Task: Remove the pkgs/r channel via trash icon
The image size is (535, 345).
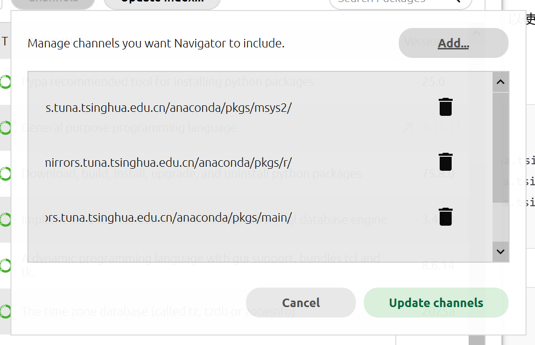Action: (445, 162)
